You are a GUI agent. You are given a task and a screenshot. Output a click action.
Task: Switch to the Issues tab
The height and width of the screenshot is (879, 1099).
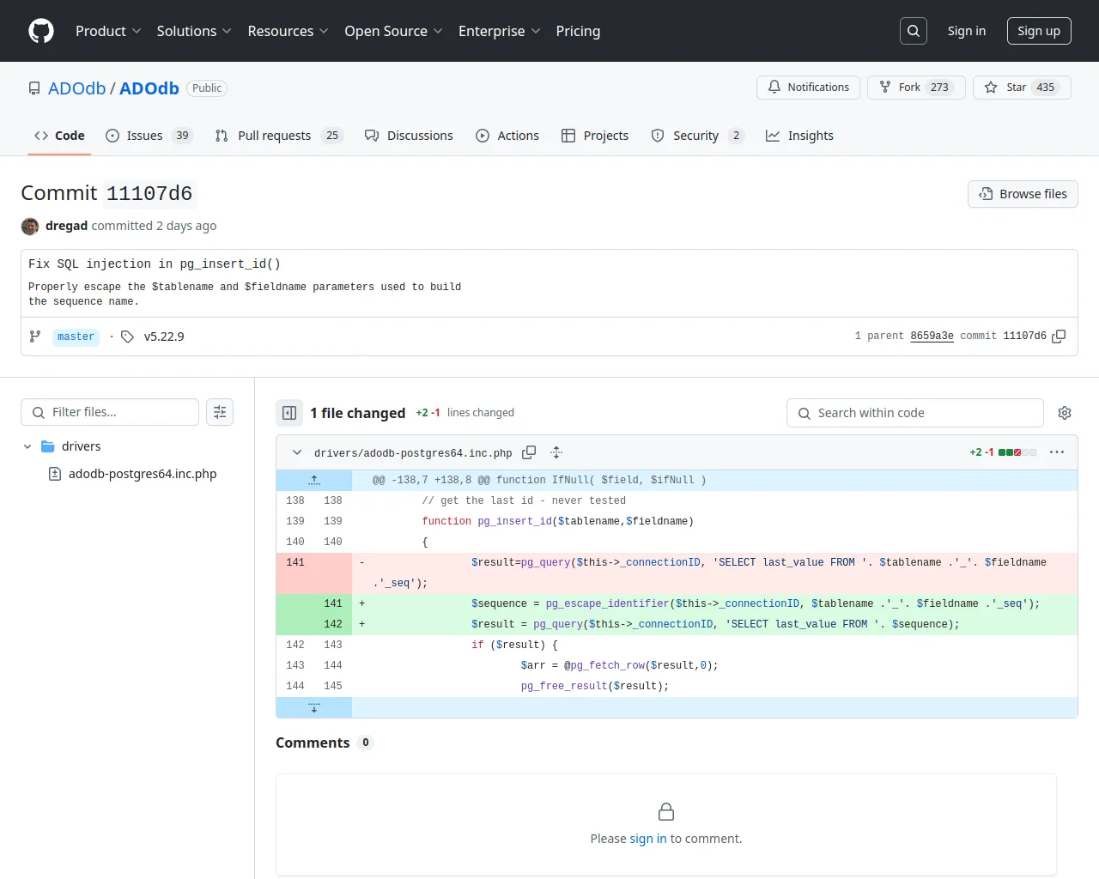149,136
